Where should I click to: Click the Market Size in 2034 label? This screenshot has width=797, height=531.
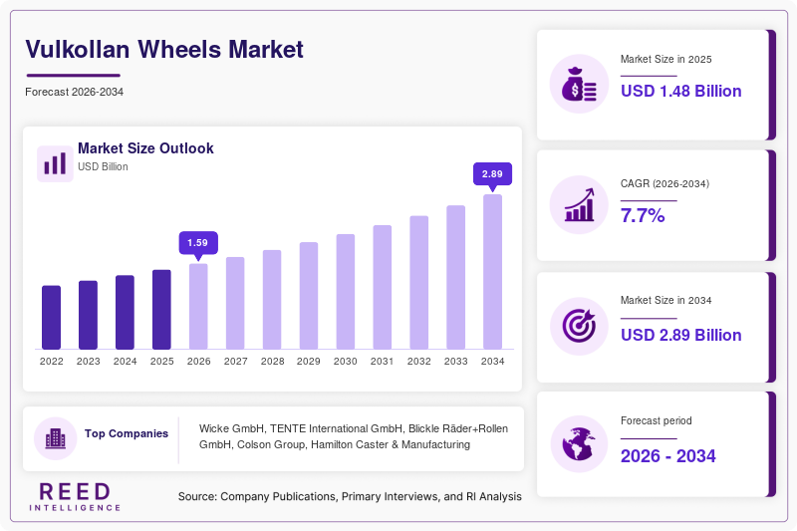point(665,300)
